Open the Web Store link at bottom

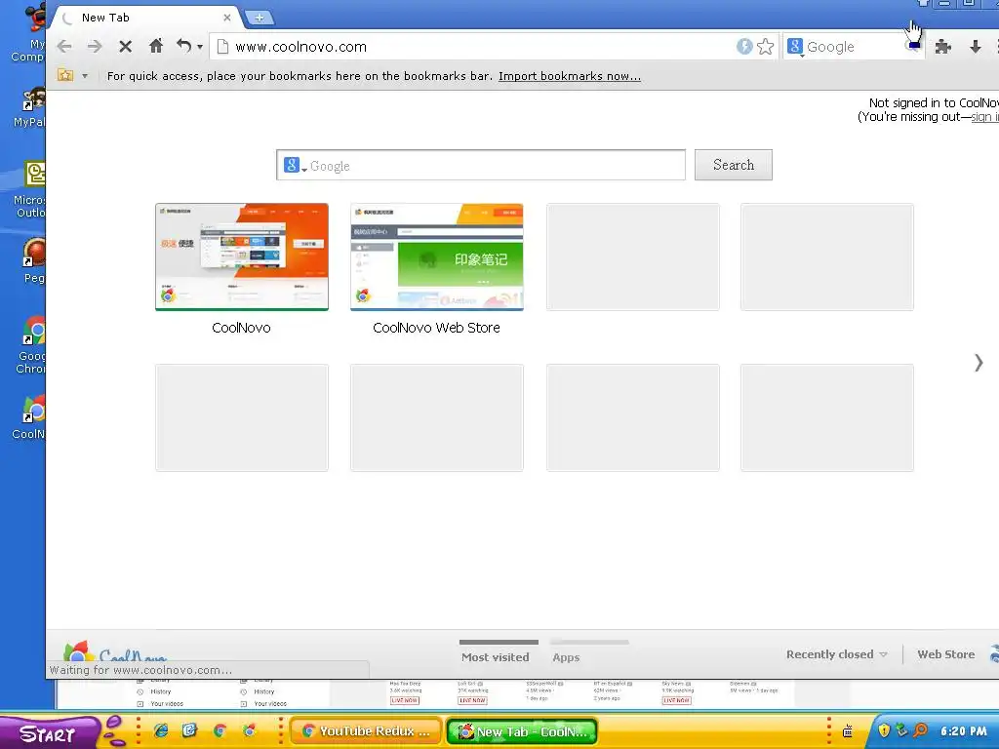coord(945,654)
